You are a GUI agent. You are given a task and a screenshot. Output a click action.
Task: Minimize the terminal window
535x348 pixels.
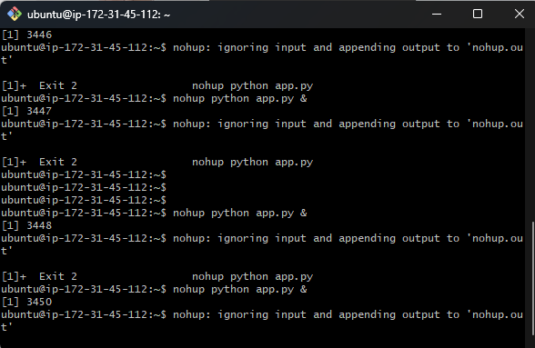click(437, 14)
